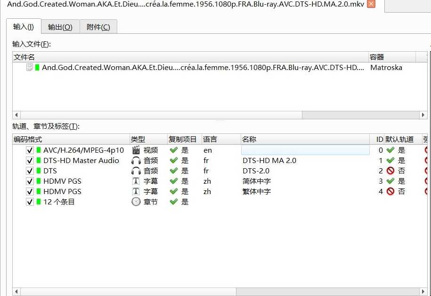Click the headphones icon for DTS-HD Master Audio
This screenshot has width=431, height=296.
click(136, 161)
